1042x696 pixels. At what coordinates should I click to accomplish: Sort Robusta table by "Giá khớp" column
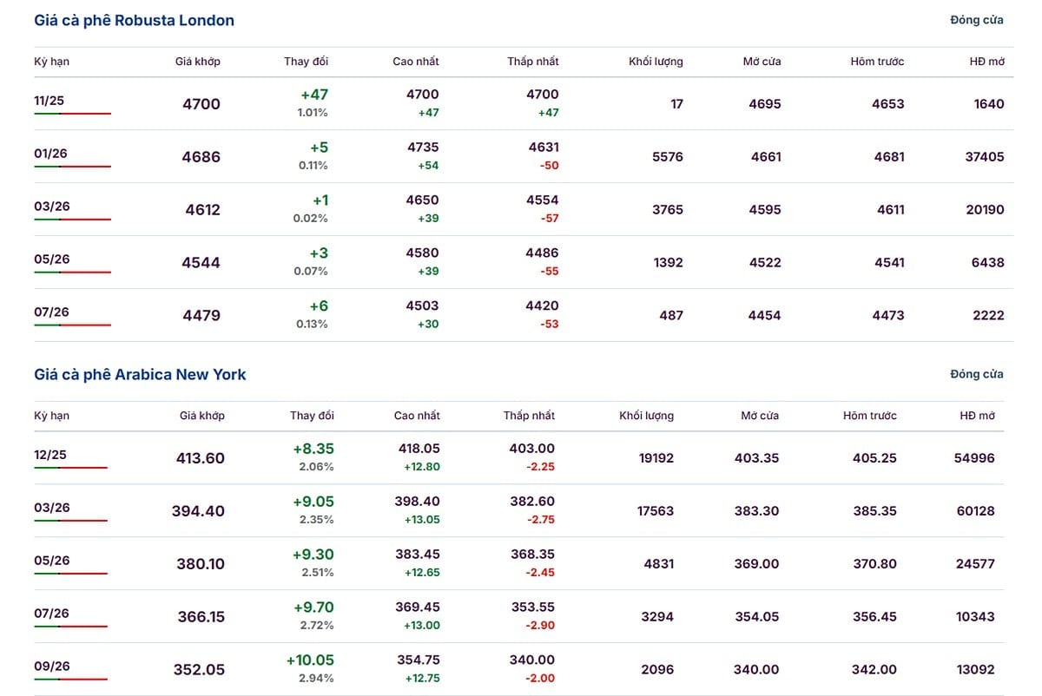point(197,62)
